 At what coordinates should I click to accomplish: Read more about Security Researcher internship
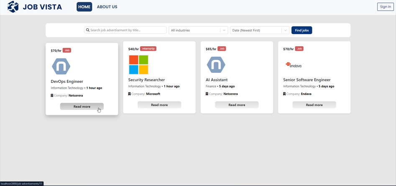[x=159, y=105]
